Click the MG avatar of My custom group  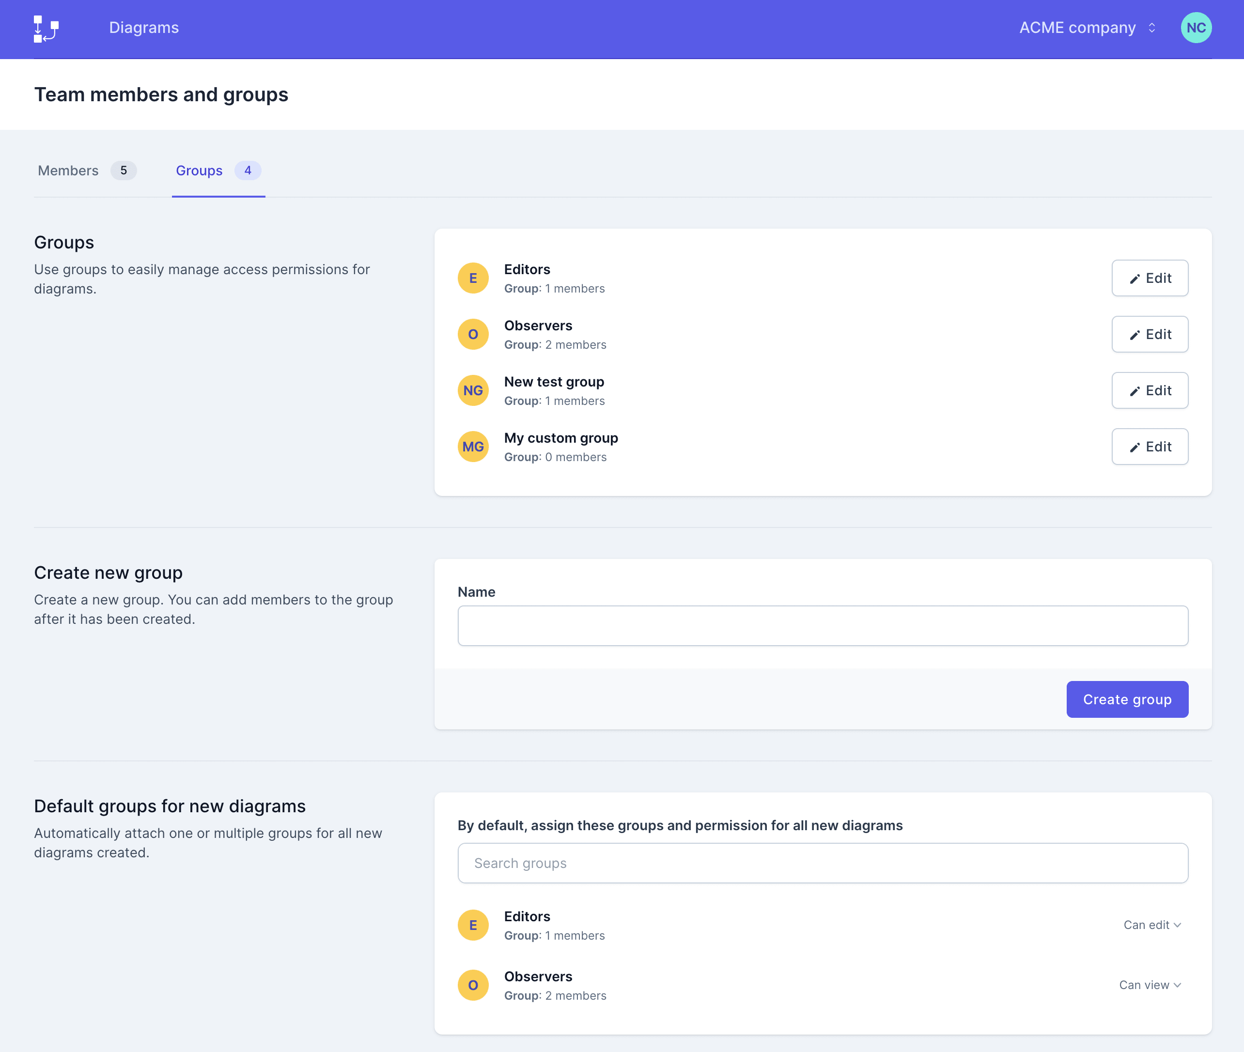473,447
